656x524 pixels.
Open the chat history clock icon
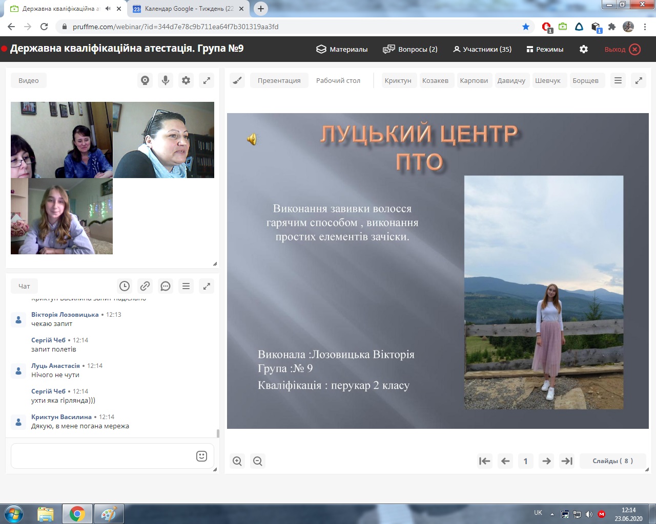125,286
